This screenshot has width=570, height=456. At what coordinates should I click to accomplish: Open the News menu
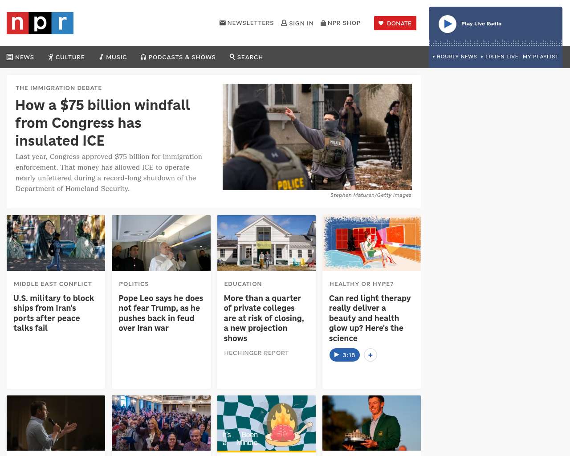click(20, 57)
